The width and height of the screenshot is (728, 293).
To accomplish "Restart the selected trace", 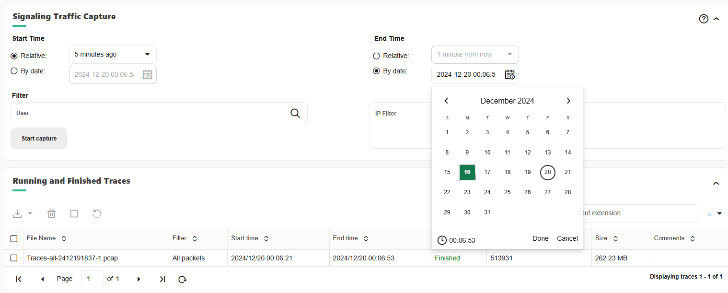I will pos(97,213).
